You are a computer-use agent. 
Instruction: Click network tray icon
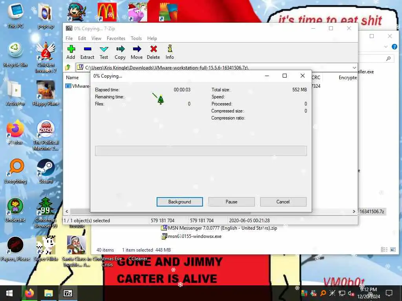[342, 293]
